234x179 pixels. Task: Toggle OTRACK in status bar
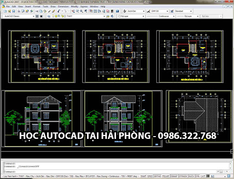click(183, 176)
